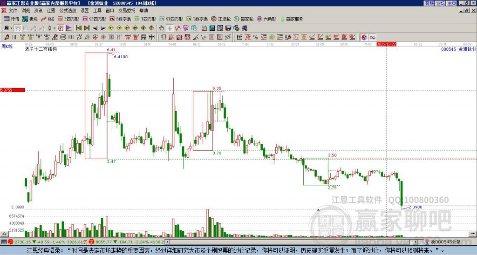The width and height of the screenshot is (477, 255).
Task: Click the 论坛 button in title bar
Action: pyautogui.click(x=440, y=3)
